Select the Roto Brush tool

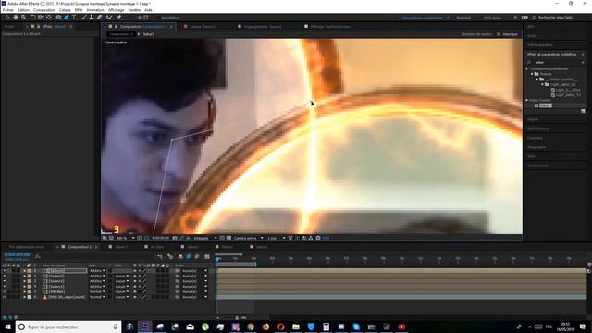click(x=109, y=18)
